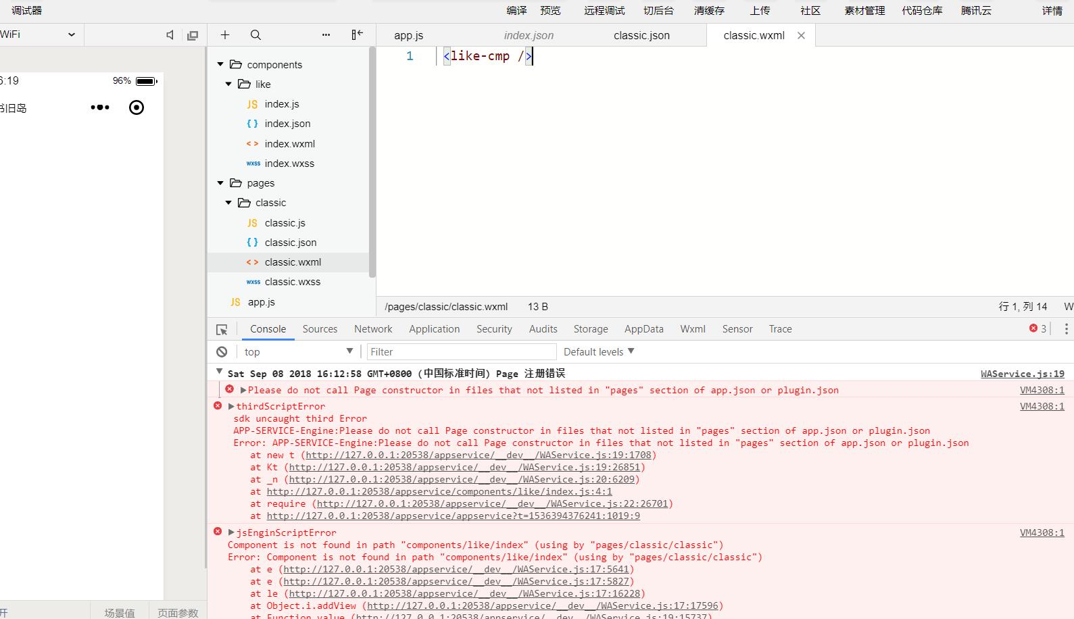Click the console Filter input field

coord(462,352)
